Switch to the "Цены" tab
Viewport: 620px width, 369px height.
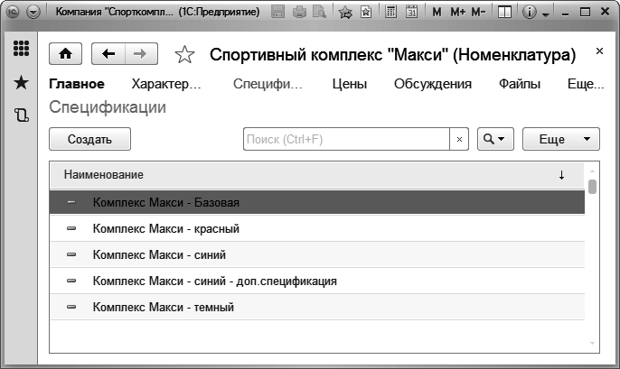click(349, 85)
